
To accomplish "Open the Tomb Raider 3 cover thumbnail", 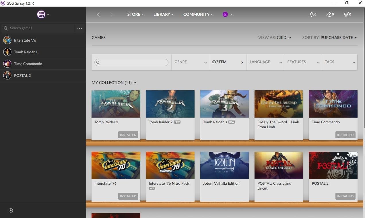I will coord(224,104).
